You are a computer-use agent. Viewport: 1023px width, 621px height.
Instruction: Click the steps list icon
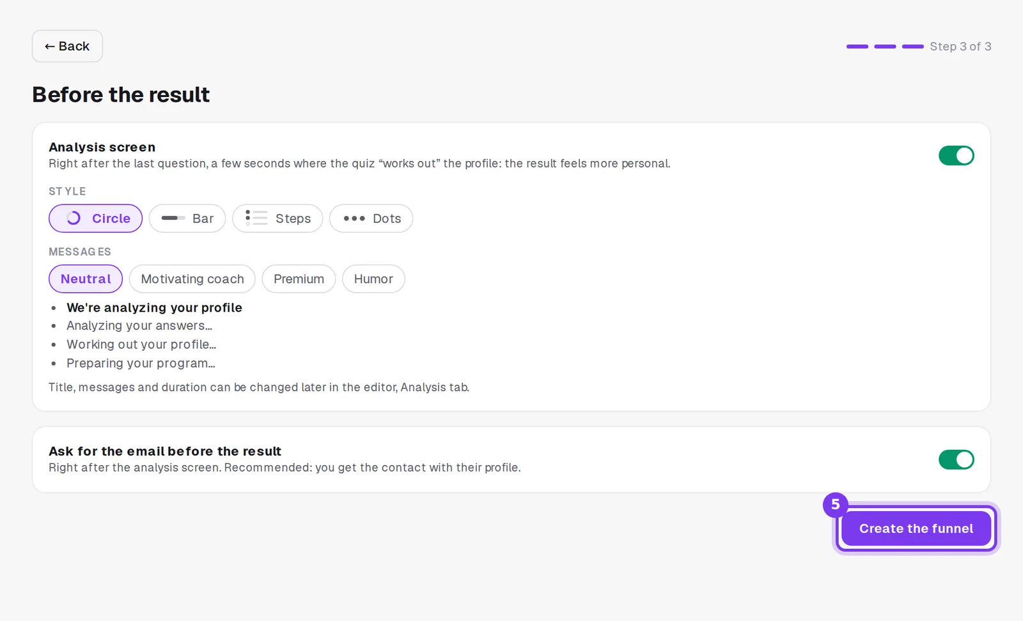coord(256,218)
